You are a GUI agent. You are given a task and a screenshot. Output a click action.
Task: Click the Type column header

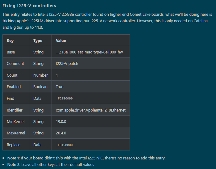pos(38,40)
